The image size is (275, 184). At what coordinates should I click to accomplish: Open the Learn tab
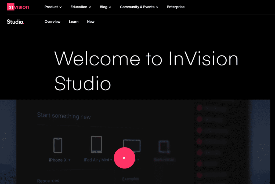click(74, 22)
